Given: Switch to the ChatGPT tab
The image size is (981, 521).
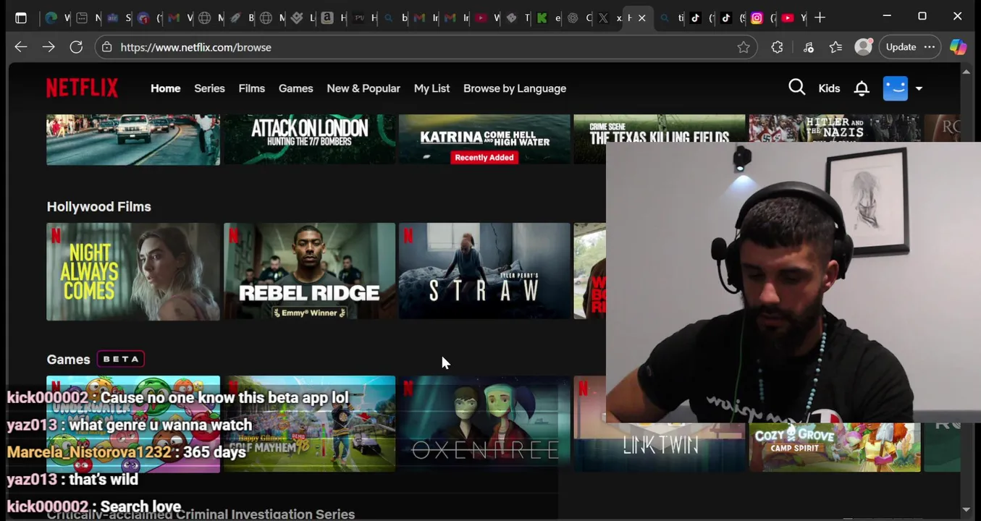Looking at the screenshot, I should pos(573,18).
